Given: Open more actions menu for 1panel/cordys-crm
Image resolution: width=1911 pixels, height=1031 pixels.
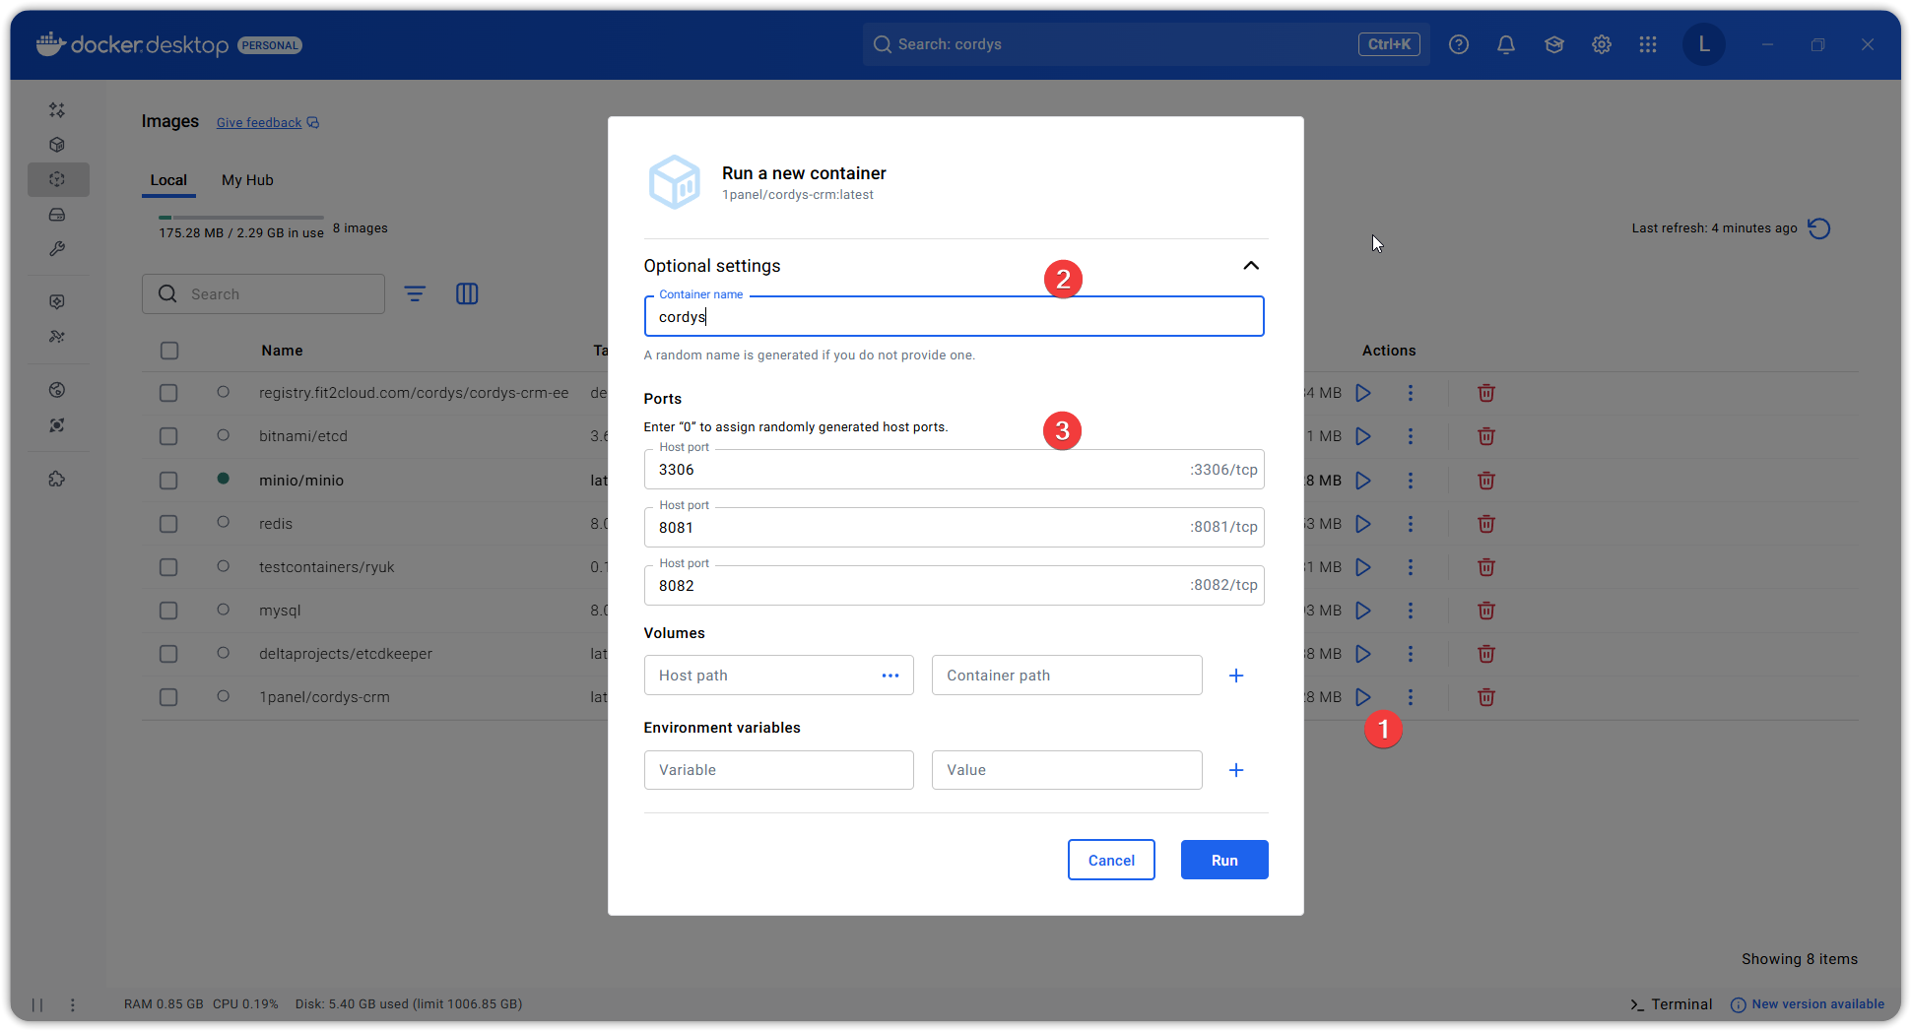Looking at the screenshot, I should click(1410, 697).
